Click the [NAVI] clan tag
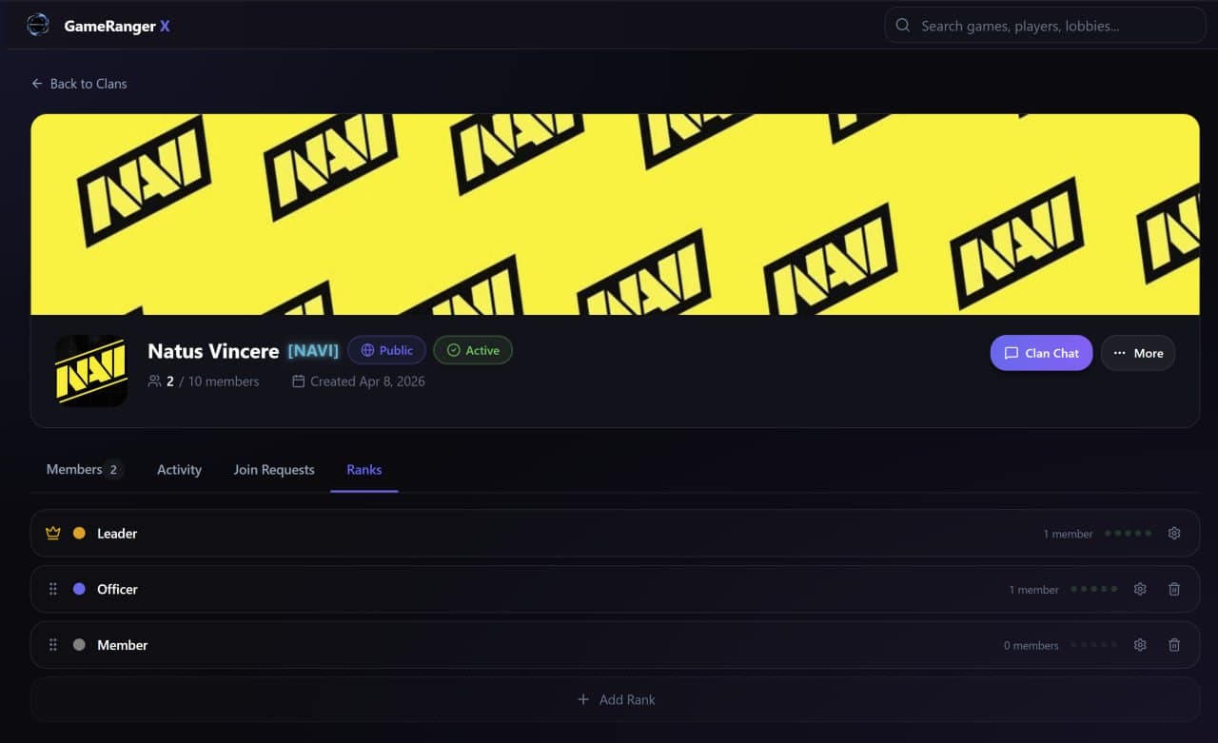The width and height of the screenshot is (1218, 743). (313, 351)
